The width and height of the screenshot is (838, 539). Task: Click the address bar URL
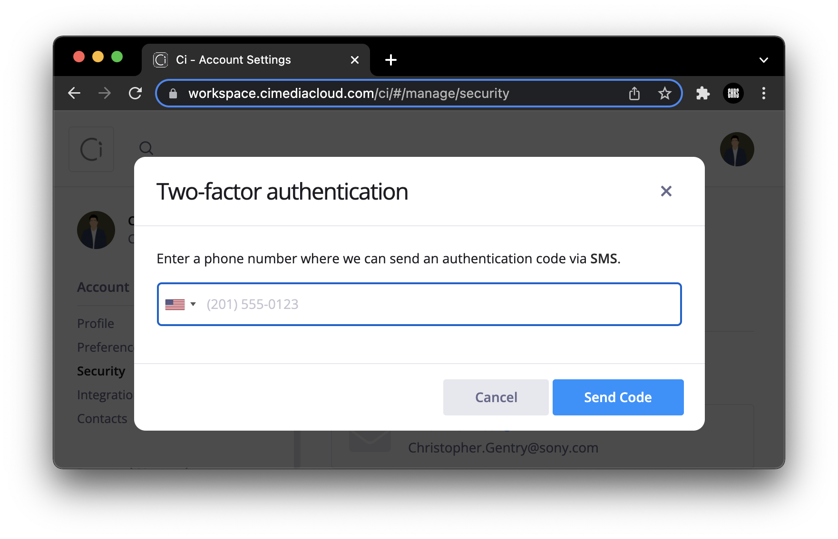[349, 93]
